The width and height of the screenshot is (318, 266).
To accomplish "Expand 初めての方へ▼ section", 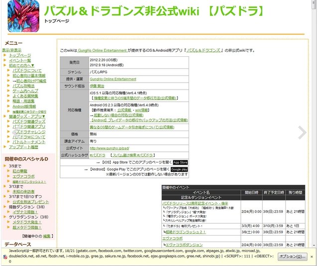I will click(x=21, y=65).
